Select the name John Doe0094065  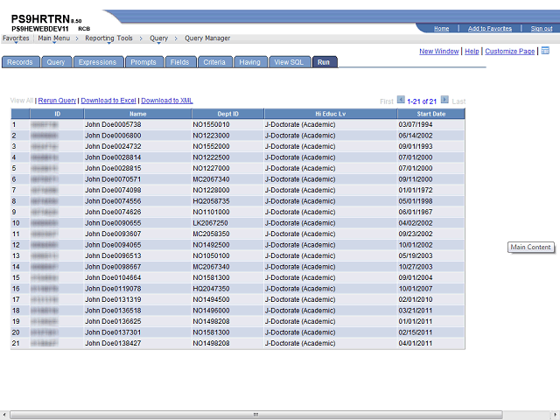(113, 245)
